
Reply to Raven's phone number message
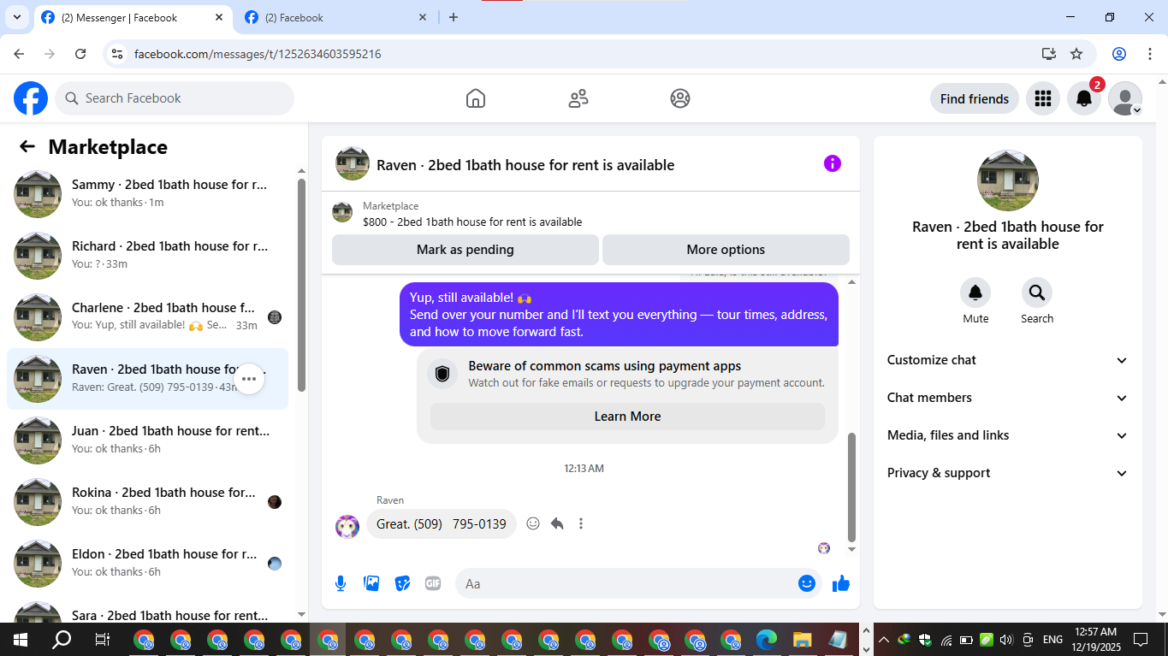pos(557,523)
